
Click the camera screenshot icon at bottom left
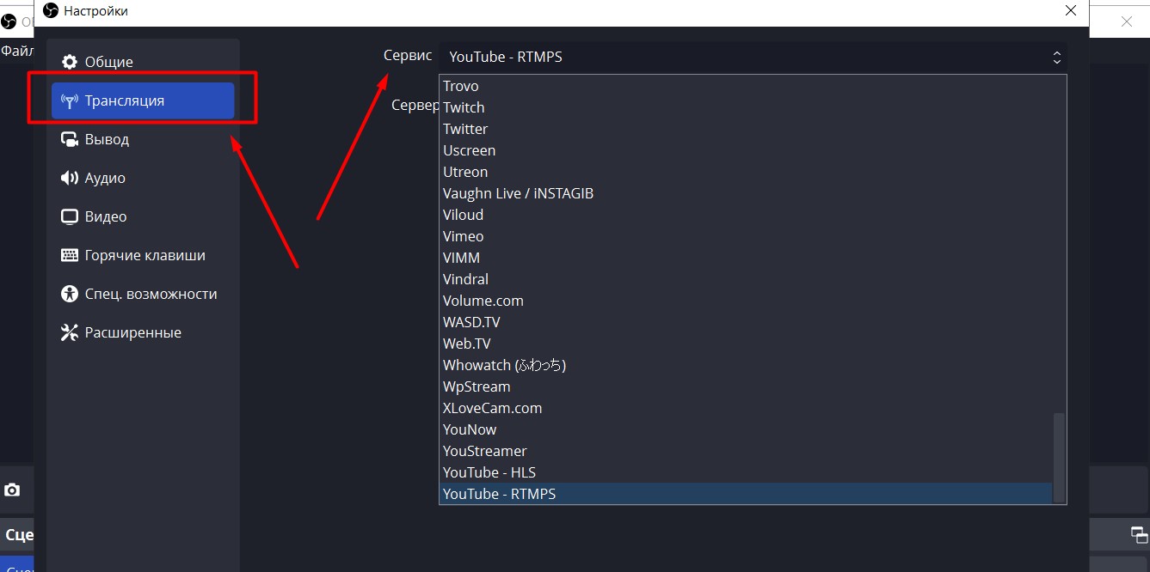pyautogui.click(x=12, y=490)
